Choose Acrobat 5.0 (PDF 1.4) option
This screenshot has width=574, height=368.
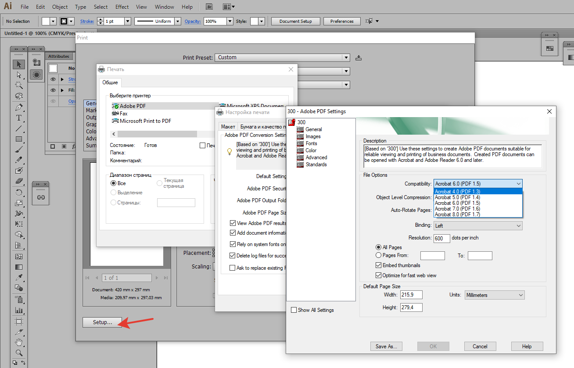pyautogui.click(x=478, y=197)
